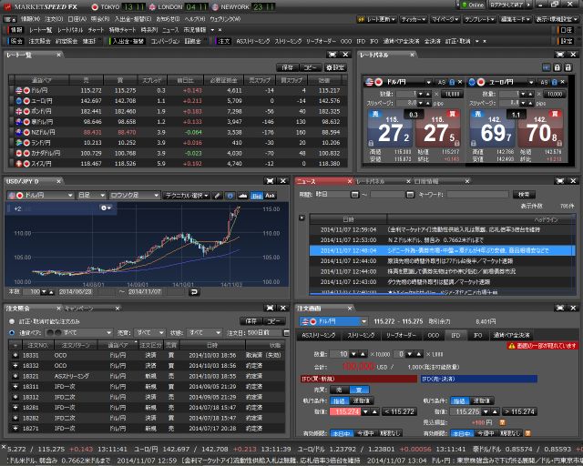Open the ティッカー dropdown in the top toolbar

coord(414,19)
